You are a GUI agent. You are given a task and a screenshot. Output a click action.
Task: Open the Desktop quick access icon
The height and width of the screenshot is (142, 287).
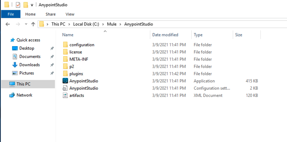point(15,48)
